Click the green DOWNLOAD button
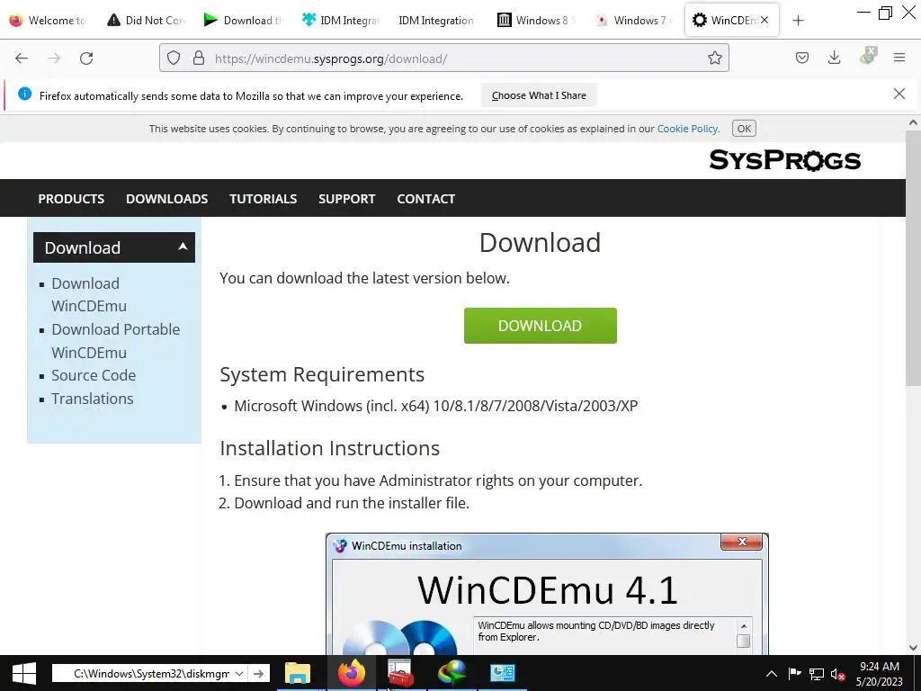The width and height of the screenshot is (921, 691). tap(540, 326)
